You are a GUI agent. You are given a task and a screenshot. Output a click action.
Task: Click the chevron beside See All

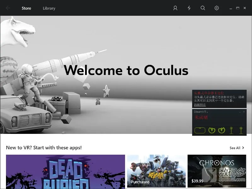(243, 148)
